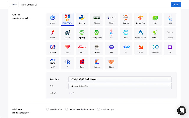Select the JSP stack tile
This screenshot has width=189, height=118.
pos(111,34)
